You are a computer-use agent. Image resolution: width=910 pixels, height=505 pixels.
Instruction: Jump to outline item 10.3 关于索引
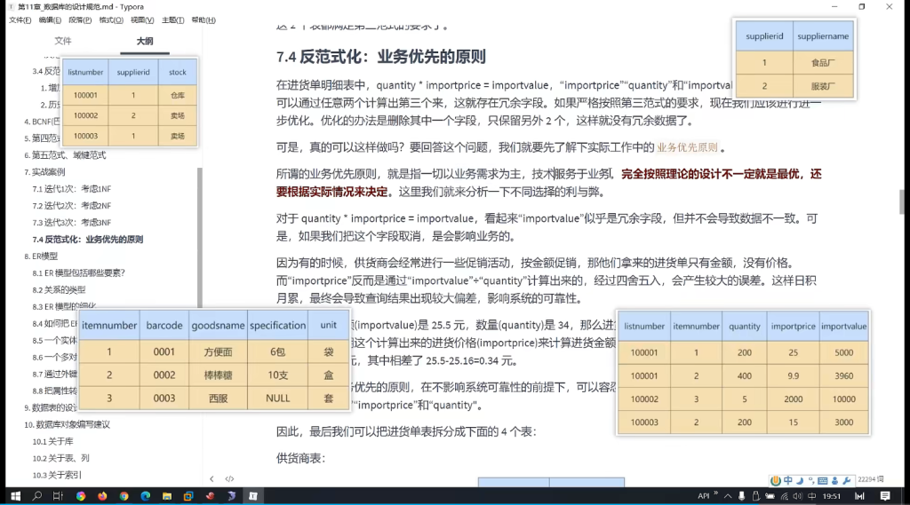point(57,475)
